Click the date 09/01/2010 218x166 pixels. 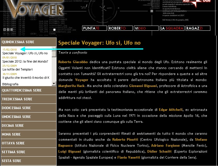(x=10, y=57)
